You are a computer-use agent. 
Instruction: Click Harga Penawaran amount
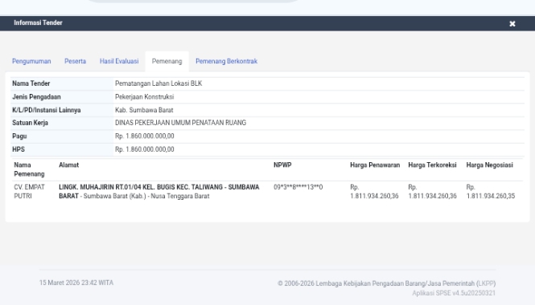pos(374,191)
